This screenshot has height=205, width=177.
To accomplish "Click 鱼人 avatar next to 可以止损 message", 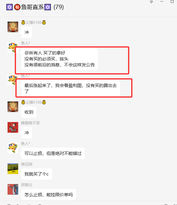I will (13, 148).
